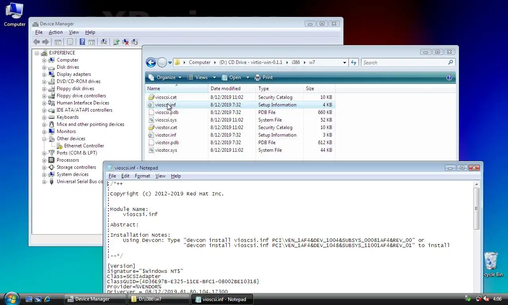Screen dimensions: 508x305
Task: Expand Disk drives node
Action: click(x=44, y=67)
